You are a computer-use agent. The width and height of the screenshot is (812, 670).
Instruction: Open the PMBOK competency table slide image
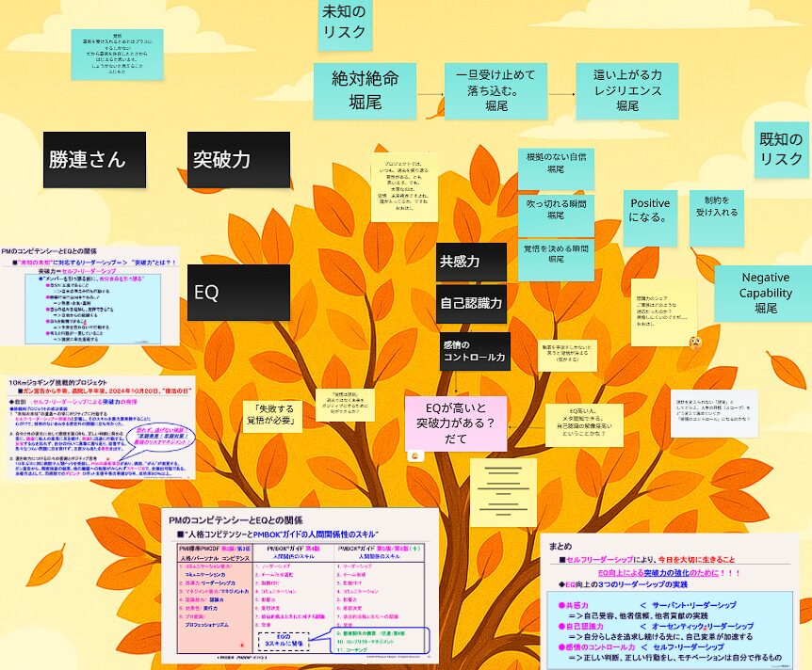[x=299, y=585]
